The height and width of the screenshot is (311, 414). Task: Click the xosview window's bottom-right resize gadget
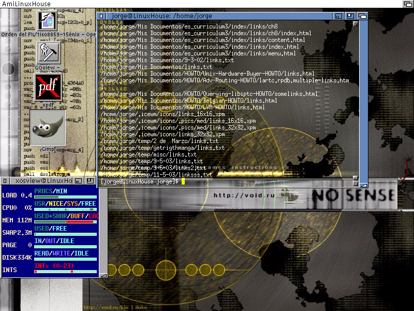pyautogui.click(x=104, y=275)
